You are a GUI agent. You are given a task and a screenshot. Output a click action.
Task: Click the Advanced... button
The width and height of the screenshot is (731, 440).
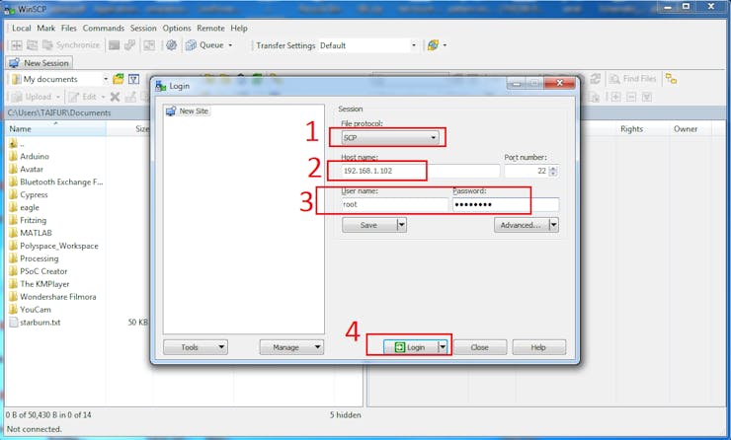(x=522, y=225)
